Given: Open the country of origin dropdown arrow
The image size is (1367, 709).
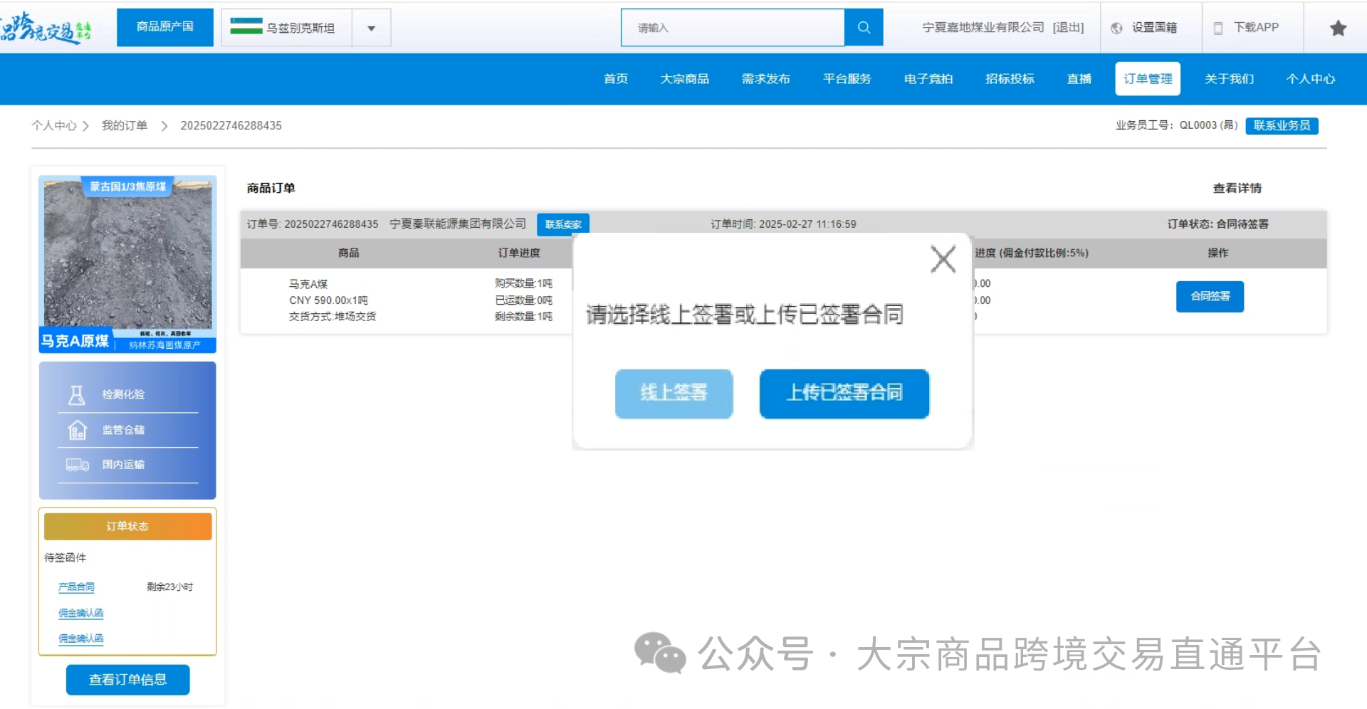Looking at the screenshot, I should [x=371, y=28].
